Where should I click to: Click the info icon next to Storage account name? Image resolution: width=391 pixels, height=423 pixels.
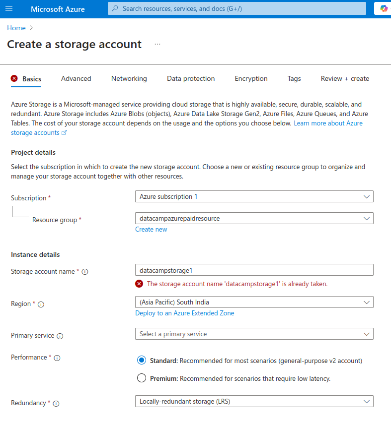pyautogui.click(x=85, y=272)
